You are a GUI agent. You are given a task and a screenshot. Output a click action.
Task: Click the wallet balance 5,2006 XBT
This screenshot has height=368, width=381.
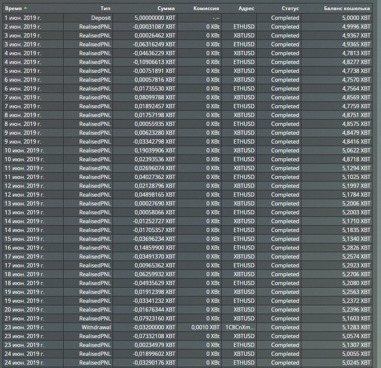[356, 203]
